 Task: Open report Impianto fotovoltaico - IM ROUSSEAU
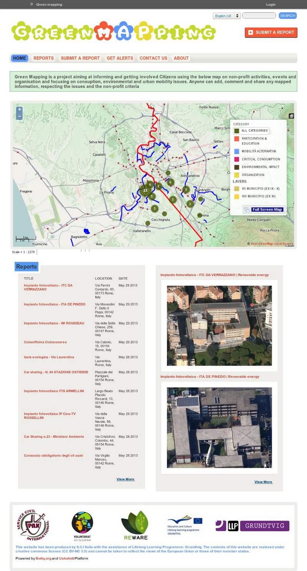tap(54, 323)
